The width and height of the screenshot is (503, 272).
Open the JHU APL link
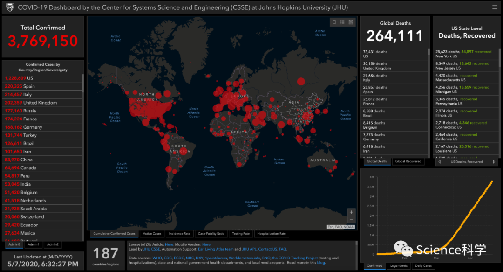[249, 249]
